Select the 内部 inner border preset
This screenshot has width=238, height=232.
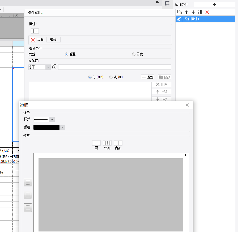point(118,143)
